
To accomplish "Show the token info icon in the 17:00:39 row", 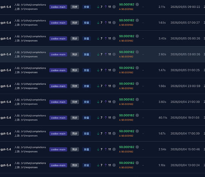I will pos(114,133).
